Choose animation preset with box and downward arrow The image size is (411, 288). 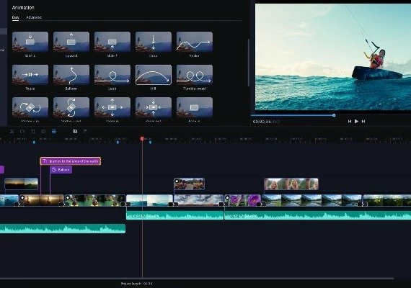click(x=30, y=42)
